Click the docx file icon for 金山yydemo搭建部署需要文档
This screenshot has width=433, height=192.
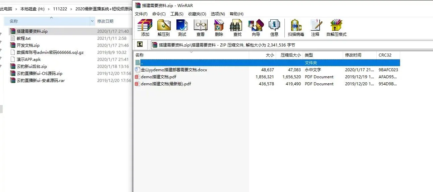tap(138, 70)
